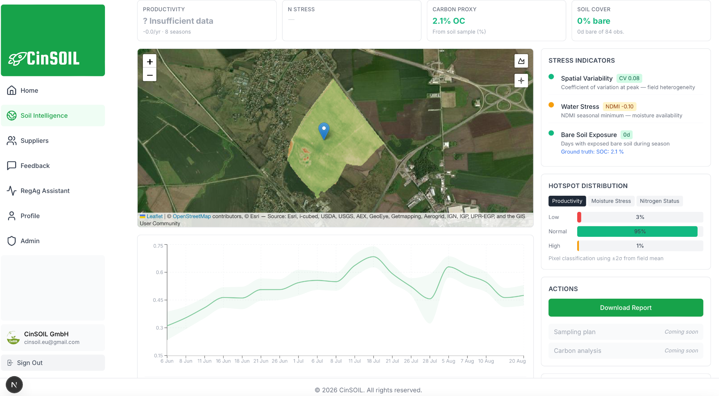
Task: Click the round N badge at bottom-left
Action: tap(14, 385)
